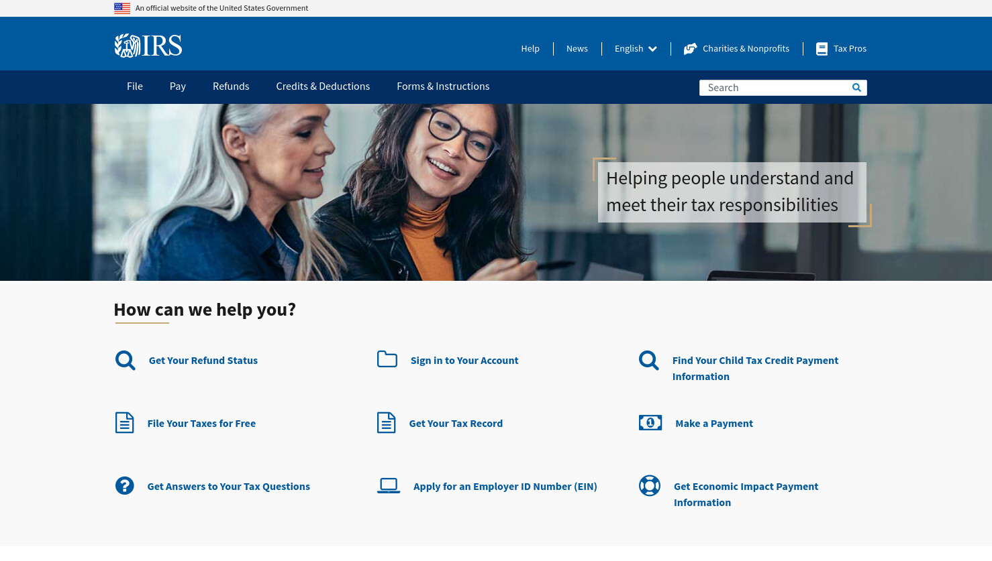Click the search magnifier button
The height and width of the screenshot is (561, 992).
[x=856, y=88]
